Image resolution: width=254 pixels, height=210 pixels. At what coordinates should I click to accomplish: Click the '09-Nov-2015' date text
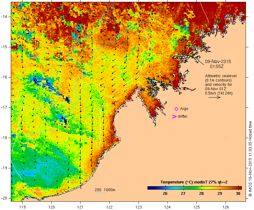[x=218, y=61]
